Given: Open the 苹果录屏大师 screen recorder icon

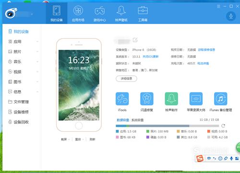Looking at the screenshot, I should pos(196,99).
